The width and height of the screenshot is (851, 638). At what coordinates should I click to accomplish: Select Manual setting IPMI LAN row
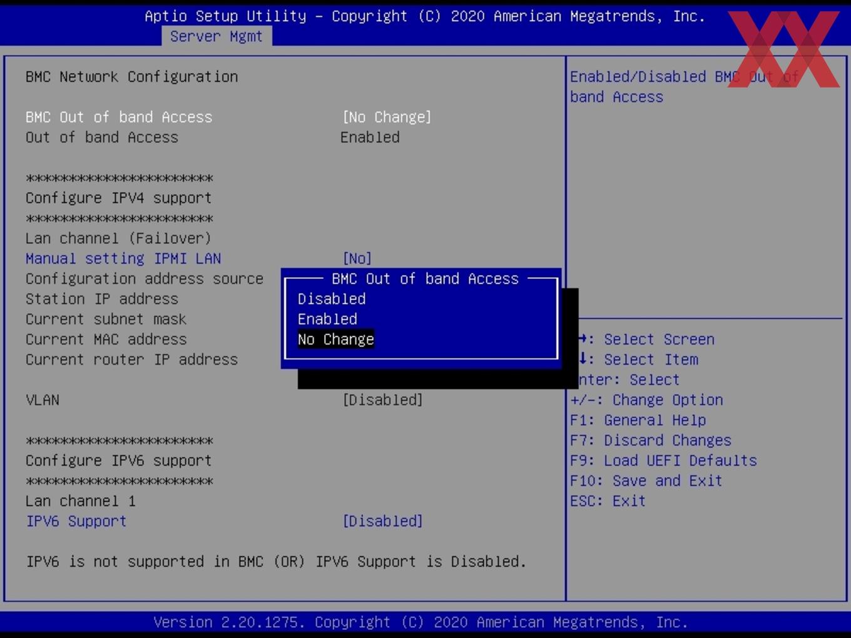pyautogui.click(x=123, y=258)
